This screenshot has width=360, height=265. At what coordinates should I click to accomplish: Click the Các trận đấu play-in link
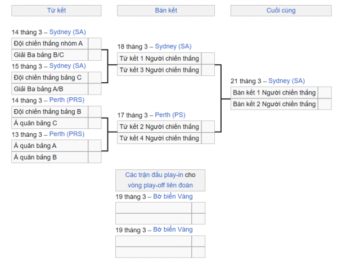pos(154,175)
